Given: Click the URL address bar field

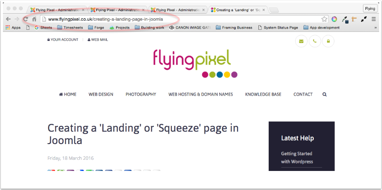Looking at the screenshot, I should [181, 19].
